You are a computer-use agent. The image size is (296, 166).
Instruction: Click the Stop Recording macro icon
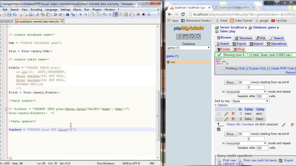(x=143, y=14)
